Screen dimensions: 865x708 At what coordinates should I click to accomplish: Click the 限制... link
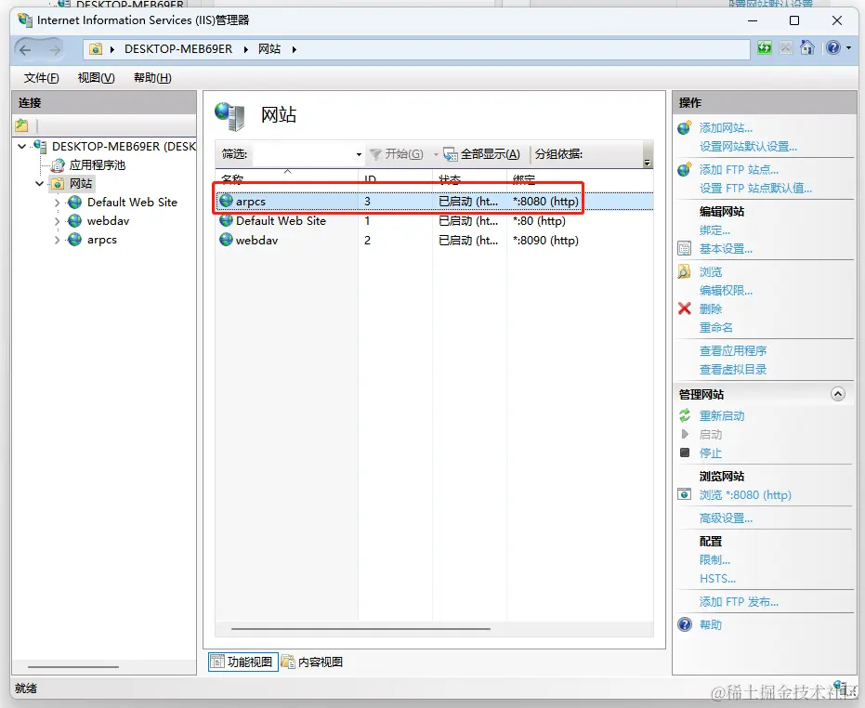715,559
